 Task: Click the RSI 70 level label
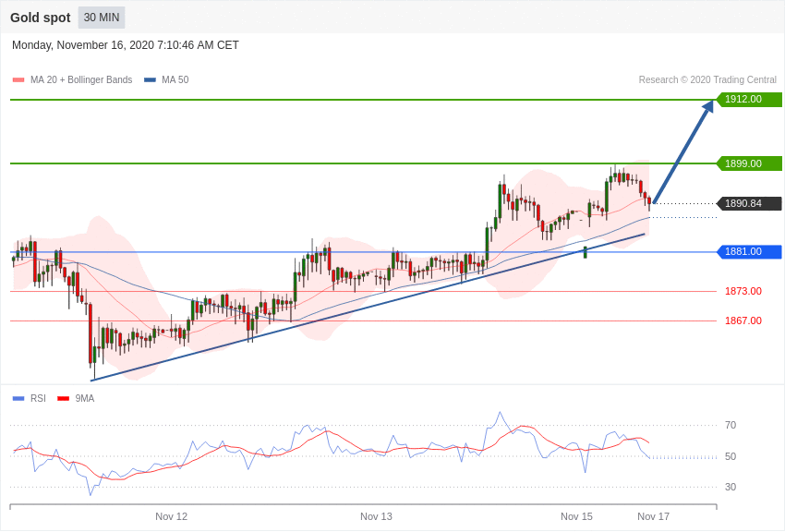731,426
